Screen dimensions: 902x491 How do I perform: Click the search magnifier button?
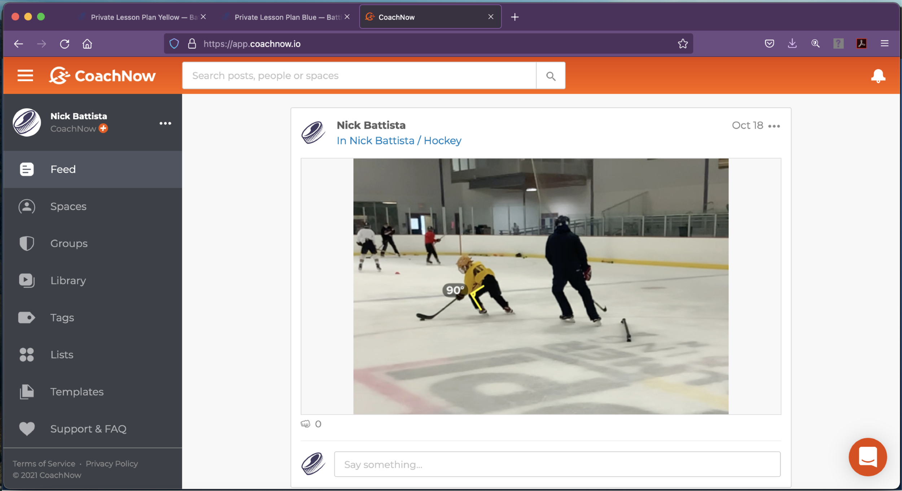551,76
